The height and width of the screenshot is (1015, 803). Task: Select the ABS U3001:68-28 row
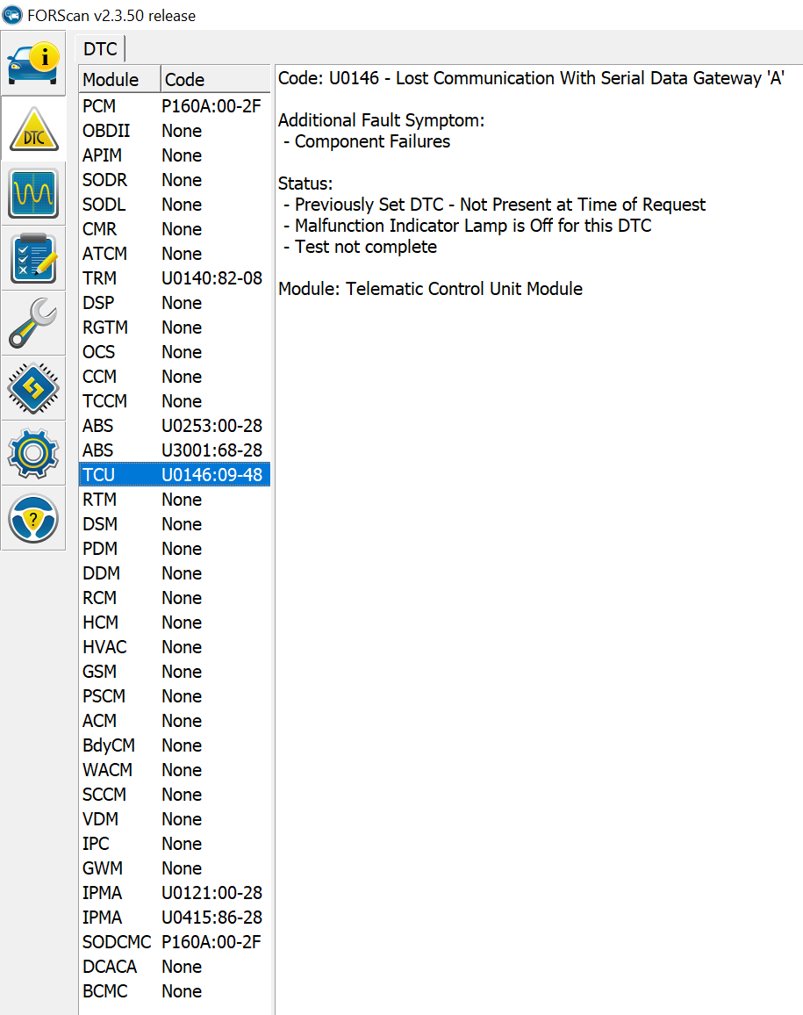pyautogui.click(x=174, y=450)
